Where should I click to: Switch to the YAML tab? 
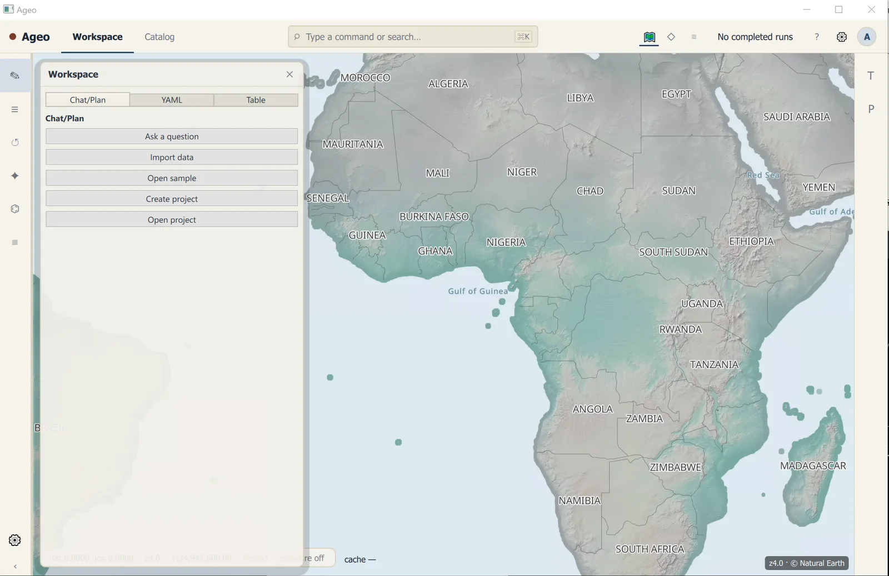pyautogui.click(x=172, y=99)
